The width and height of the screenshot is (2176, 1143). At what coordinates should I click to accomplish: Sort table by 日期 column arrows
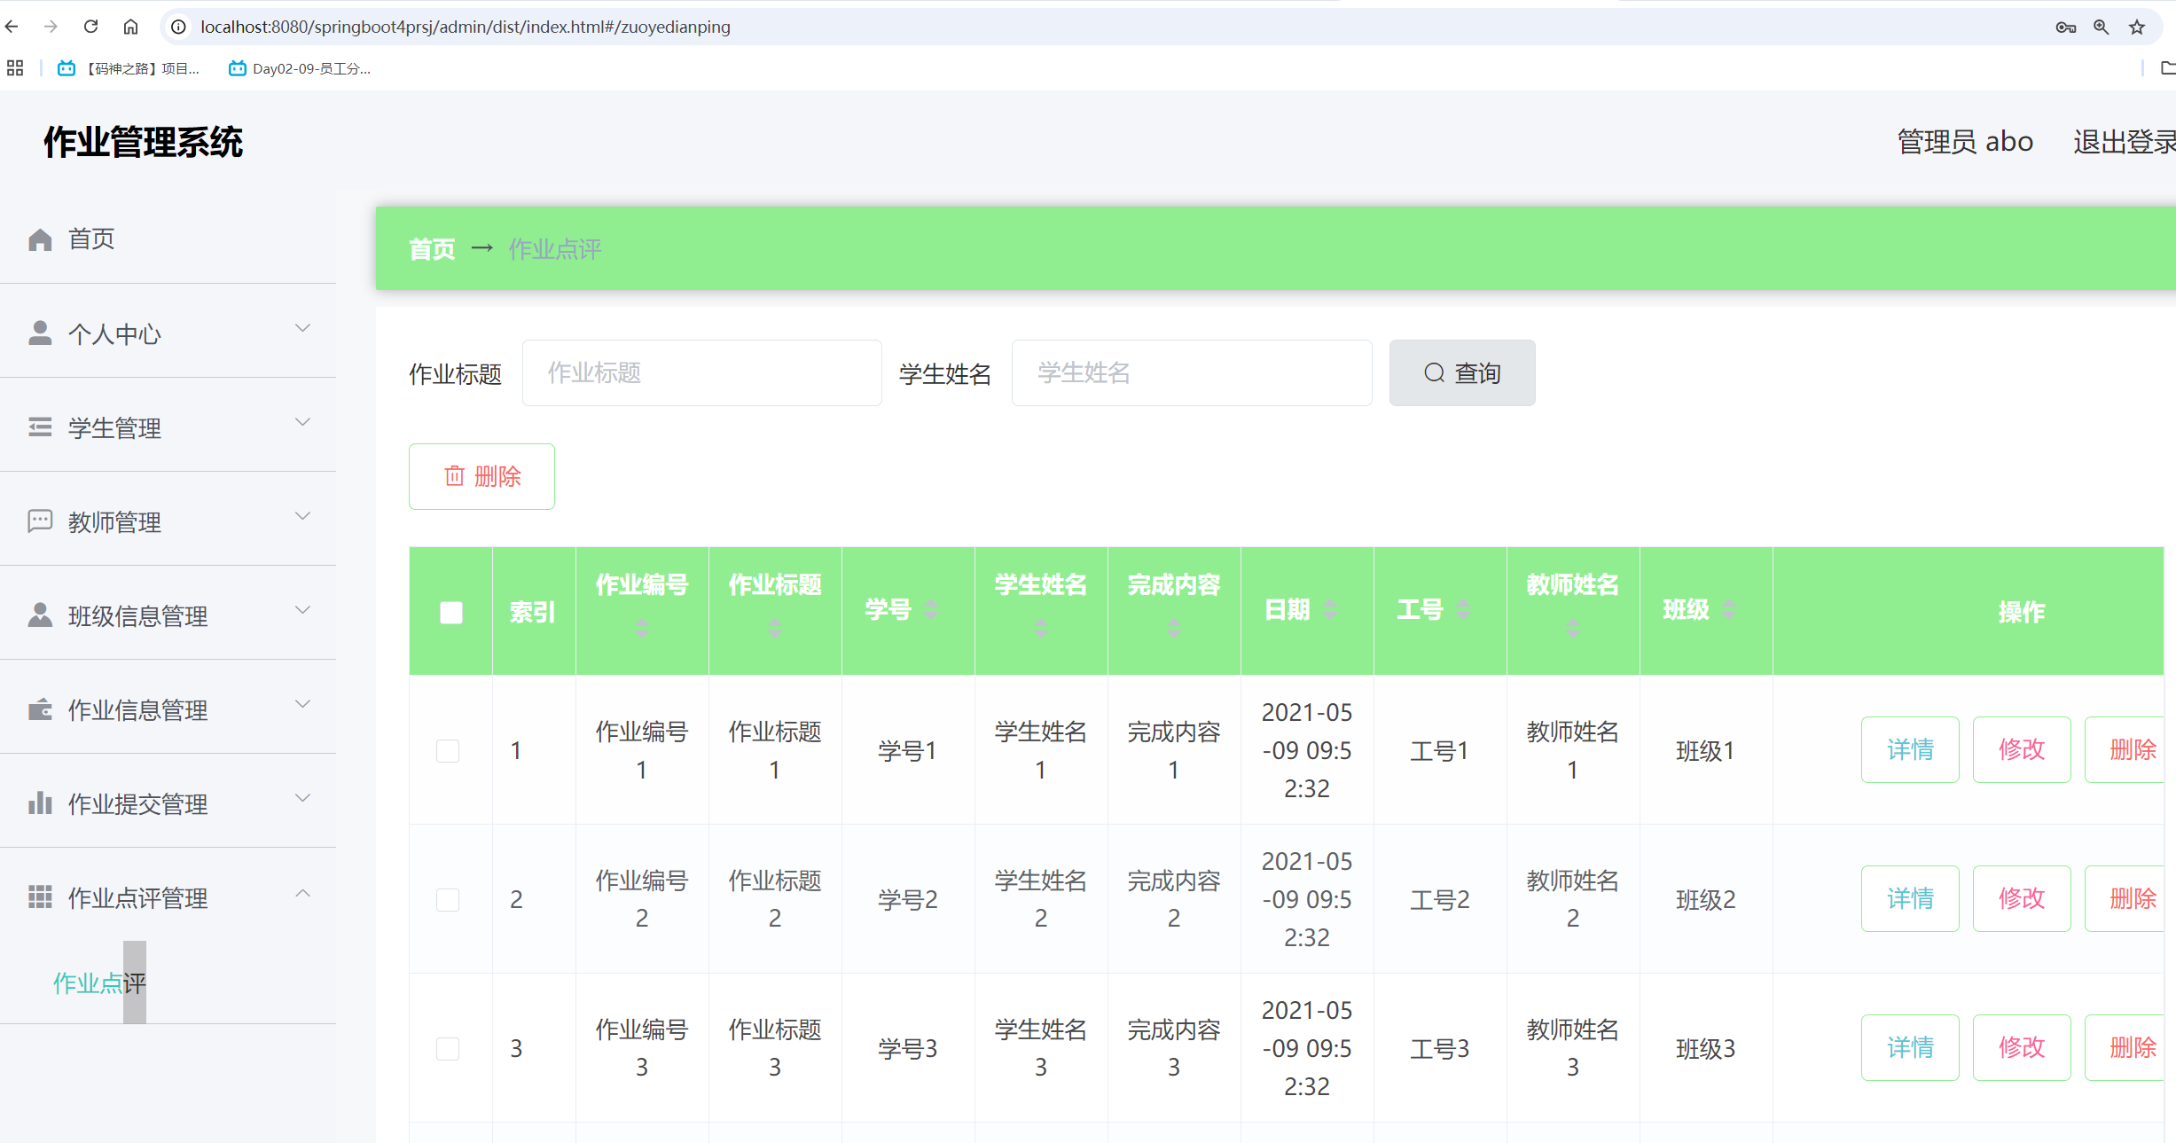(1330, 609)
